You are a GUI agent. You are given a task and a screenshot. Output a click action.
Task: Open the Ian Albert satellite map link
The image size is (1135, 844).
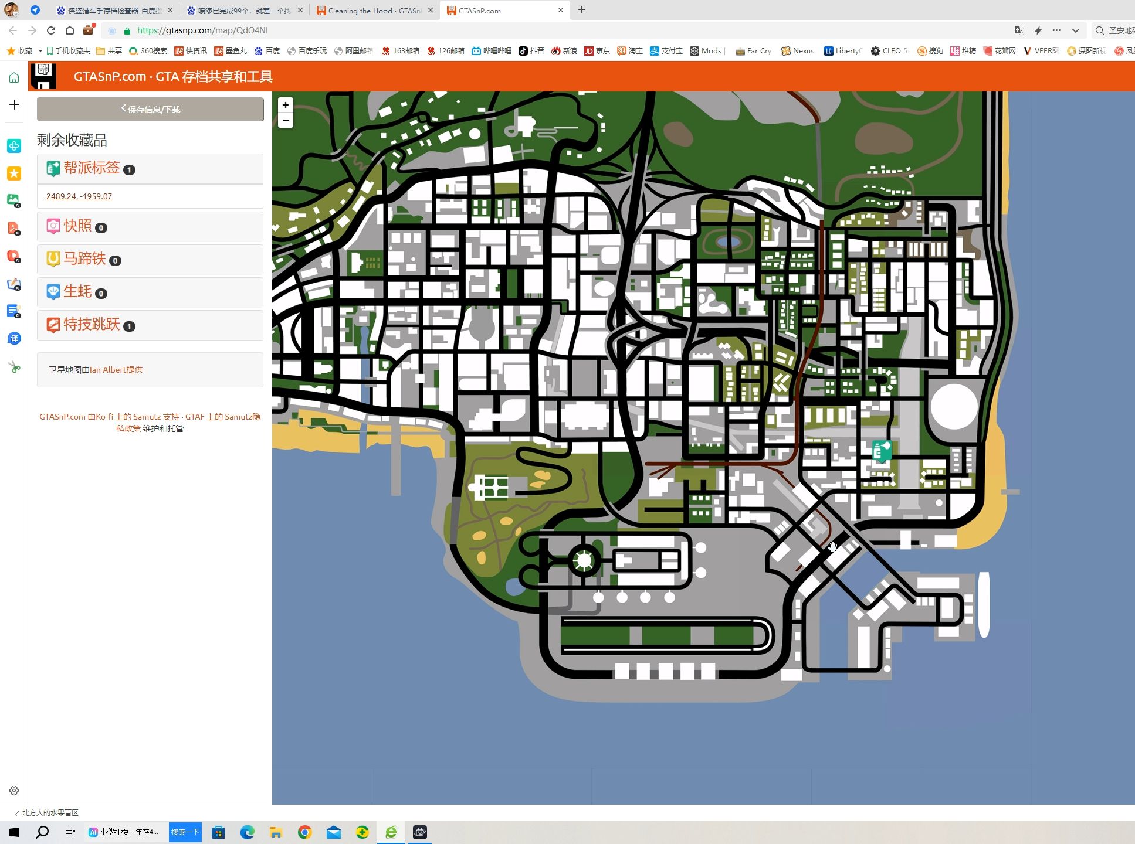116,370
